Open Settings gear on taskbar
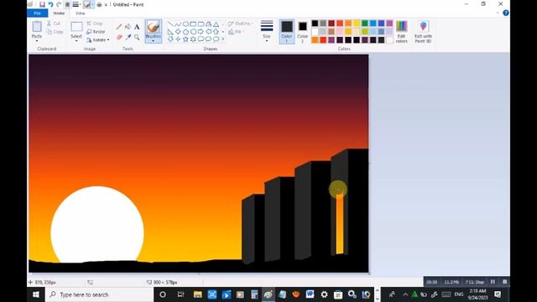This screenshot has height=302, width=537. click(x=324, y=294)
